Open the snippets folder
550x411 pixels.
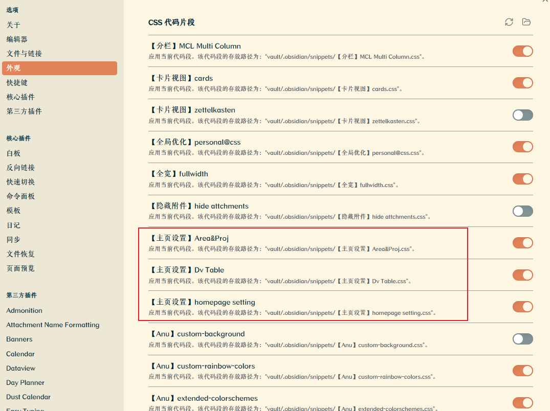[526, 22]
